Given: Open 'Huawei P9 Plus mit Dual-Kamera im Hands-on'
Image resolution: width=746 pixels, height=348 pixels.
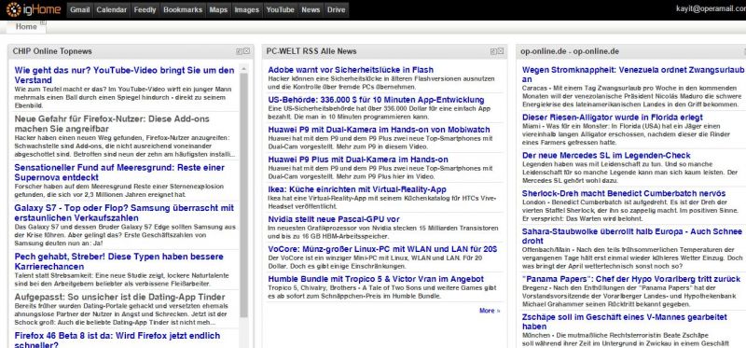Looking at the screenshot, I should (x=358, y=160).
